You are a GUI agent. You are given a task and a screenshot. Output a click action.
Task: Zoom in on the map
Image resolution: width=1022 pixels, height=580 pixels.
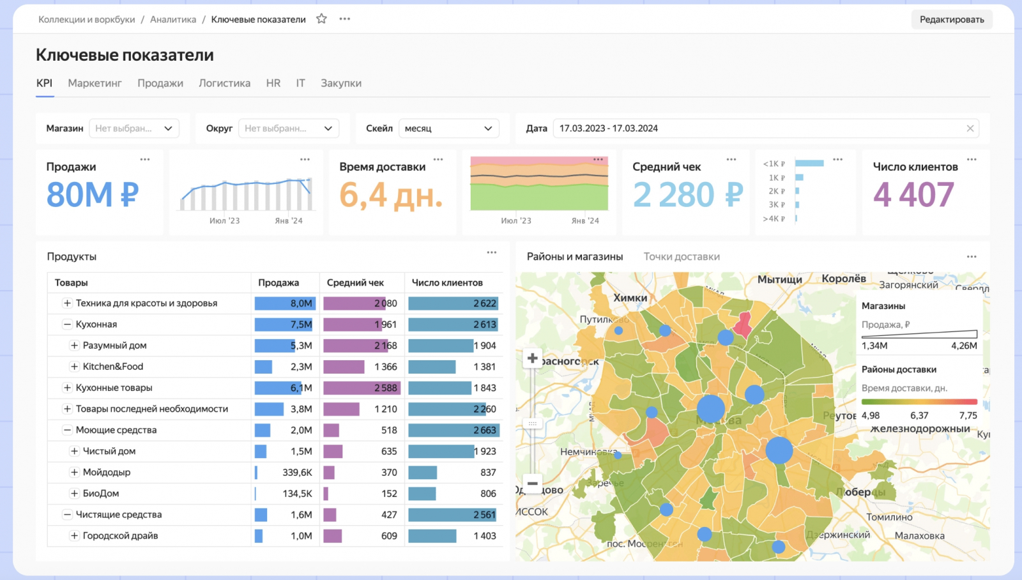click(x=532, y=358)
